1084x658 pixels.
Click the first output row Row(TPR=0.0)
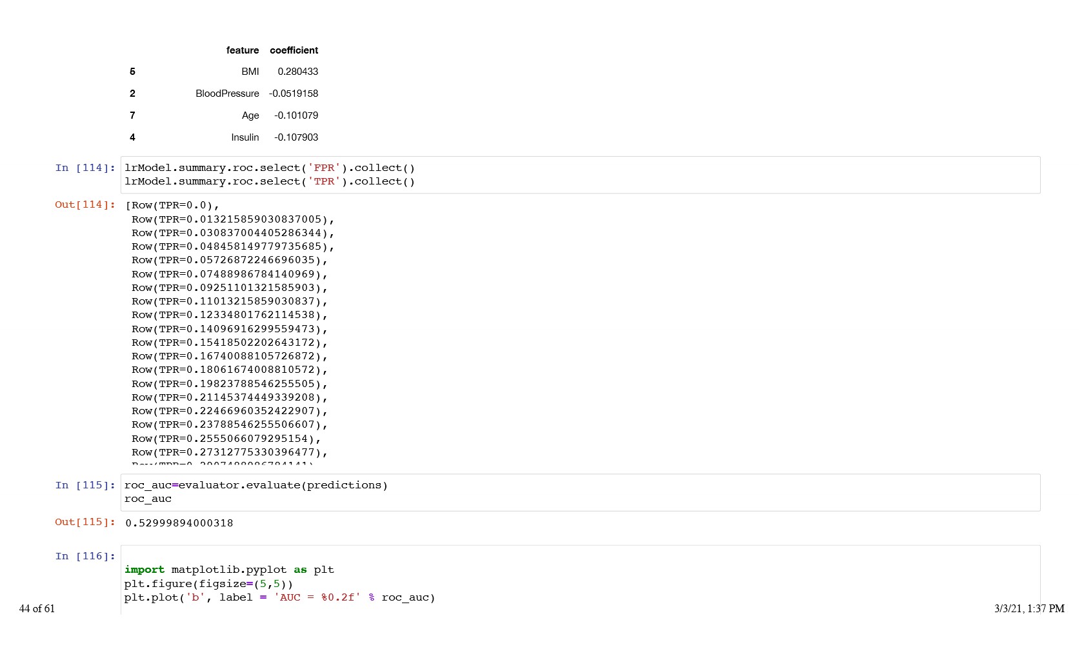point(172,206)
